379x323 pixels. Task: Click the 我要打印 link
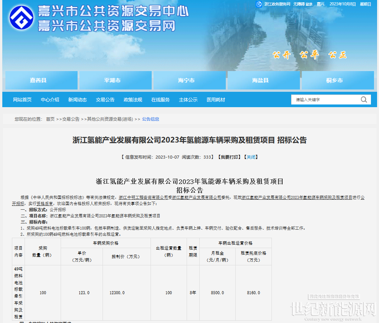(x=229, y=157)
